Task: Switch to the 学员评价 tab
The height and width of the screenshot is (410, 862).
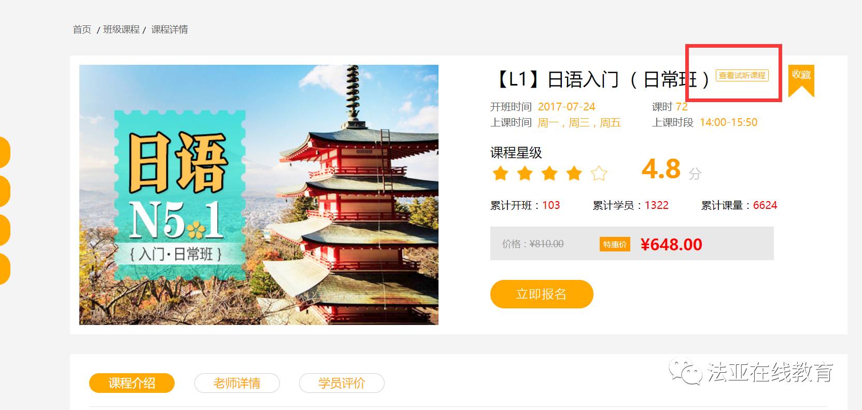Action: click(x=342, y=383)
